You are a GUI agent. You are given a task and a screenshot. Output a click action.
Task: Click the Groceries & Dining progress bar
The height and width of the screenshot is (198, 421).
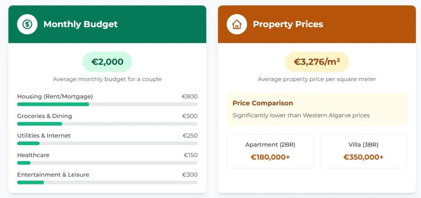tap(107, 124)
